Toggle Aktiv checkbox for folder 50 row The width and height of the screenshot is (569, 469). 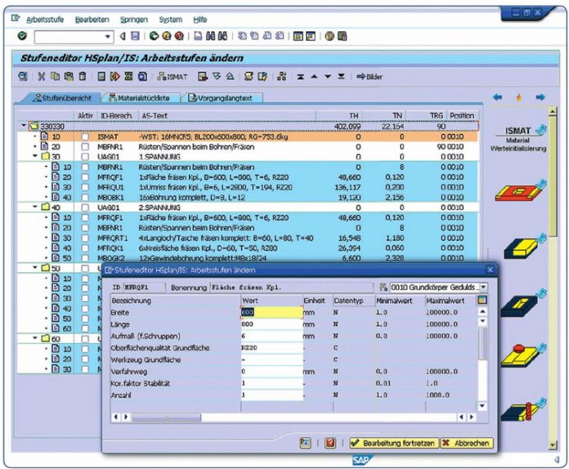pyautogui.click(x=85, y=268)
